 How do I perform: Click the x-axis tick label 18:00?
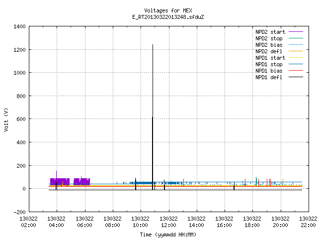click(x=252, y=225)
